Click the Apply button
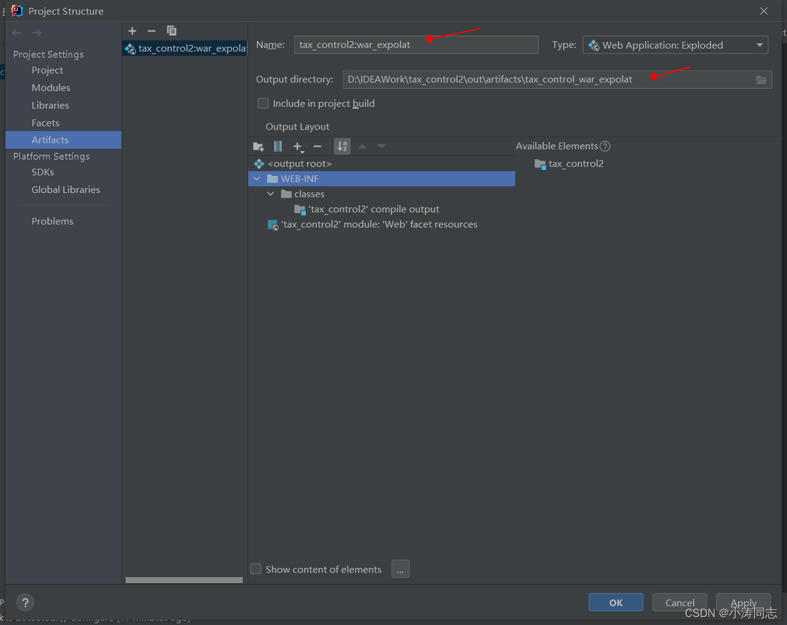The height and width of the screenshot is (625, 787). coord(743,603)
